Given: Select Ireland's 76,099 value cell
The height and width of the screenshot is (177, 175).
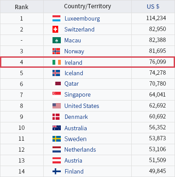Looking at the screenshot, I should 153,62.
